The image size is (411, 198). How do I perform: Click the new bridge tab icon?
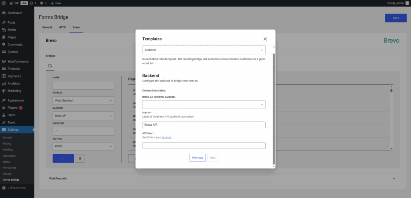click(50, 65)
